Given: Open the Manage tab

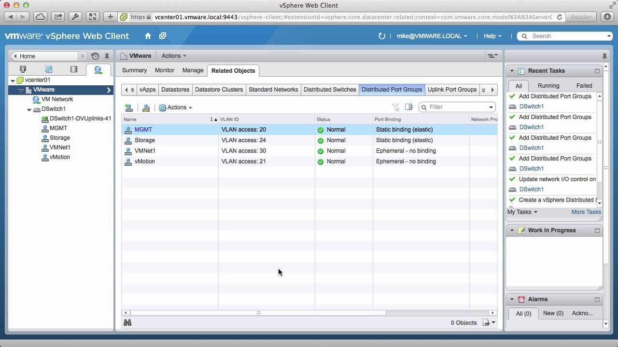Looking at the screenshot, I should [193, 70].
